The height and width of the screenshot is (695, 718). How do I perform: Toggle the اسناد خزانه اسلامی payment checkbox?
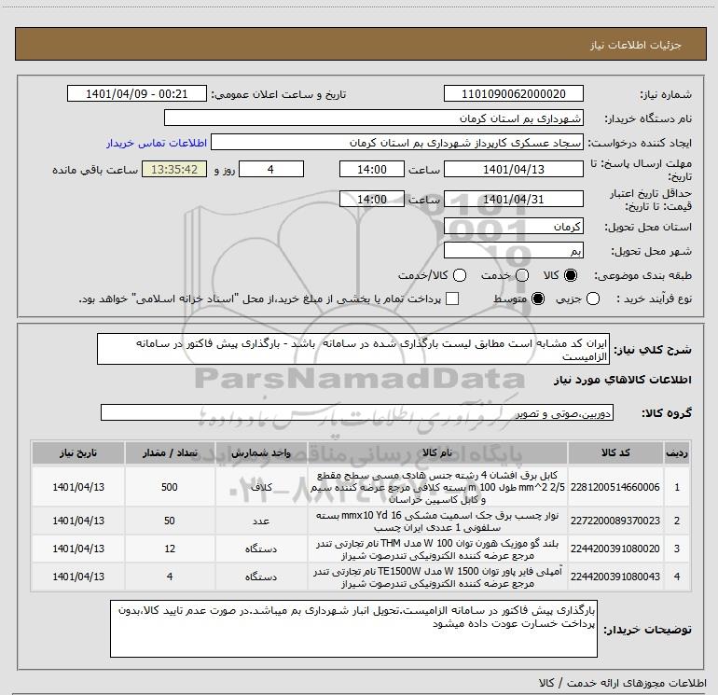[452, 299]
